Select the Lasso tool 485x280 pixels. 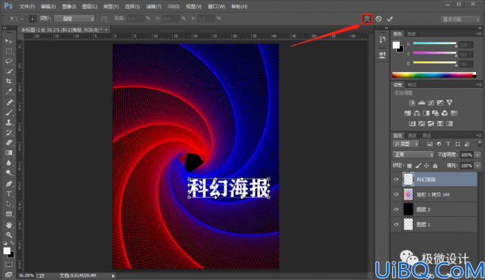coord(9,61)
